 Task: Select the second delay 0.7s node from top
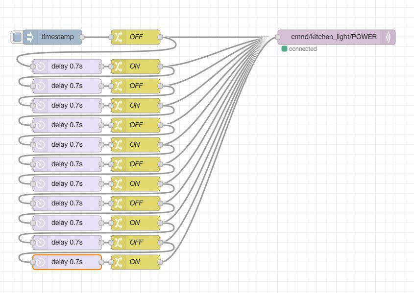point(67,86)
